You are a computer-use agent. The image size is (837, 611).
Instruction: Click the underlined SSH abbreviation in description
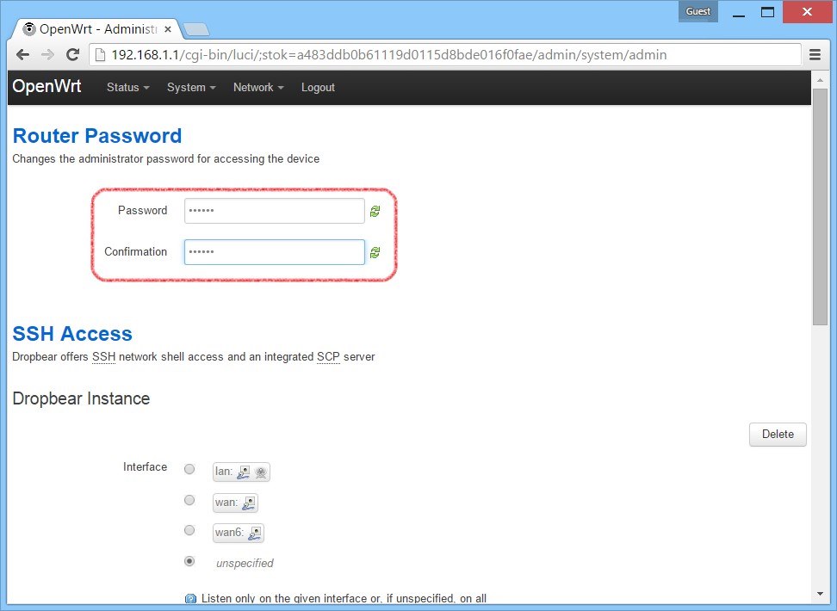pyautogui.click(x=103, y=356)
